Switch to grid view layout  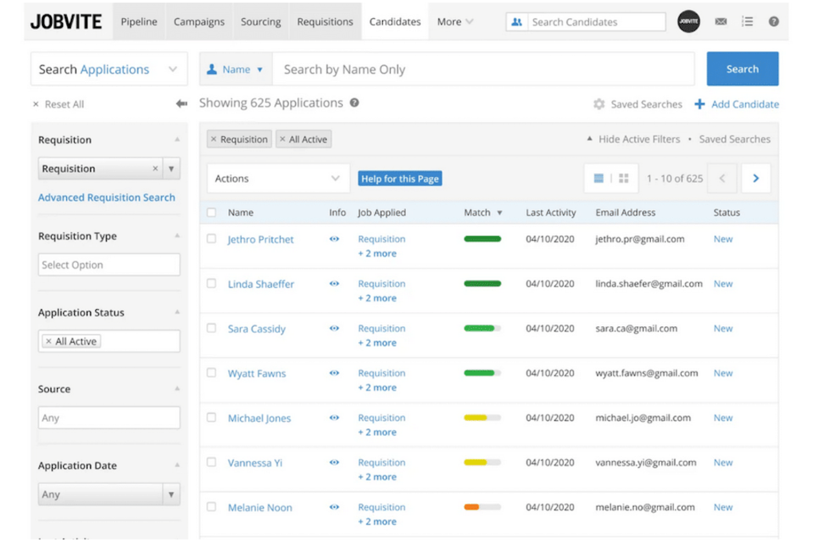click(x=623, y=178)
